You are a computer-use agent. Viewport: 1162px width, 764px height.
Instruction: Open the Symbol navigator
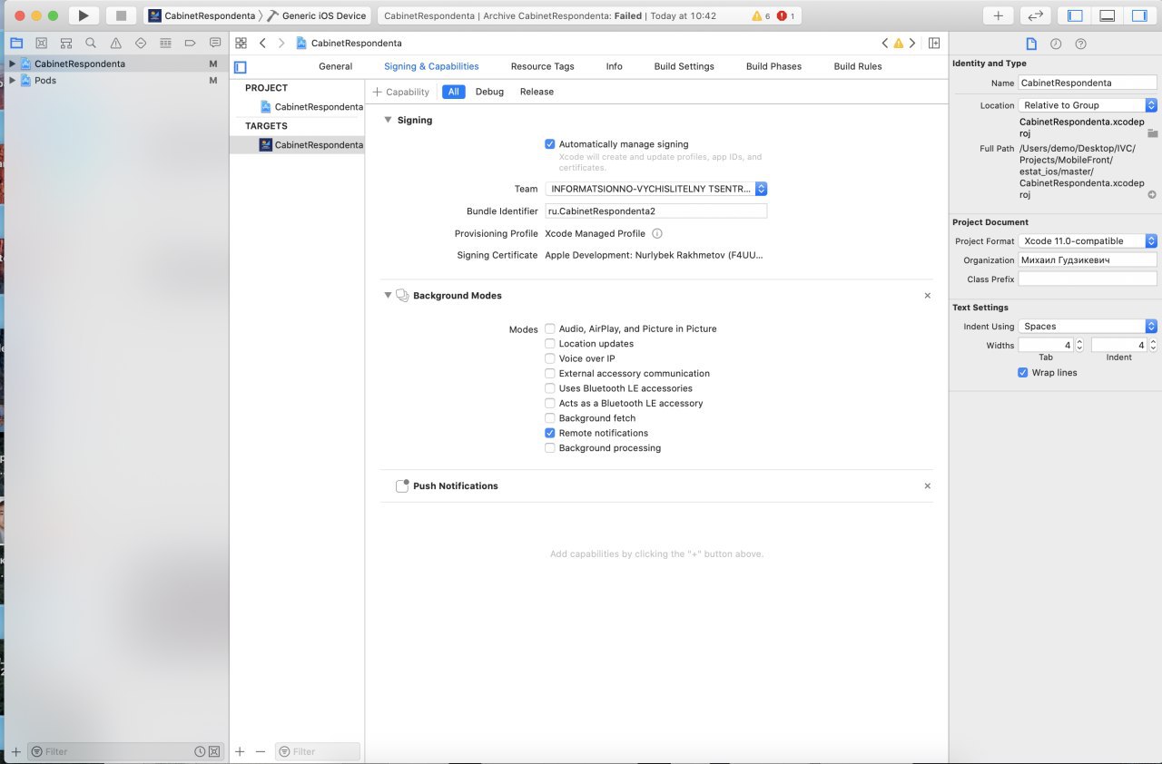click(66, 43)
